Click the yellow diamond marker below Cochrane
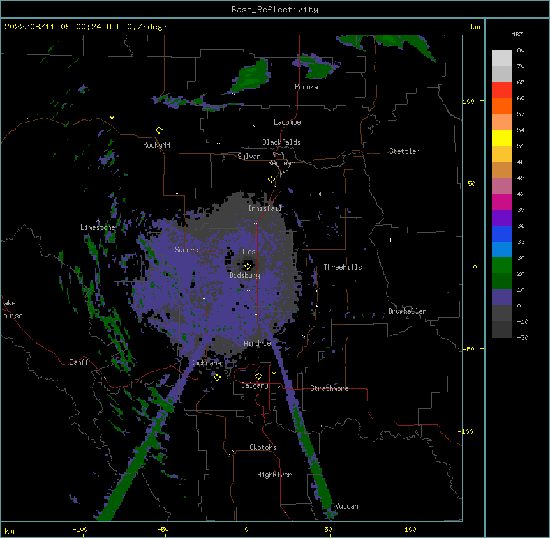 pyautogui.click(x=217, y=377)
